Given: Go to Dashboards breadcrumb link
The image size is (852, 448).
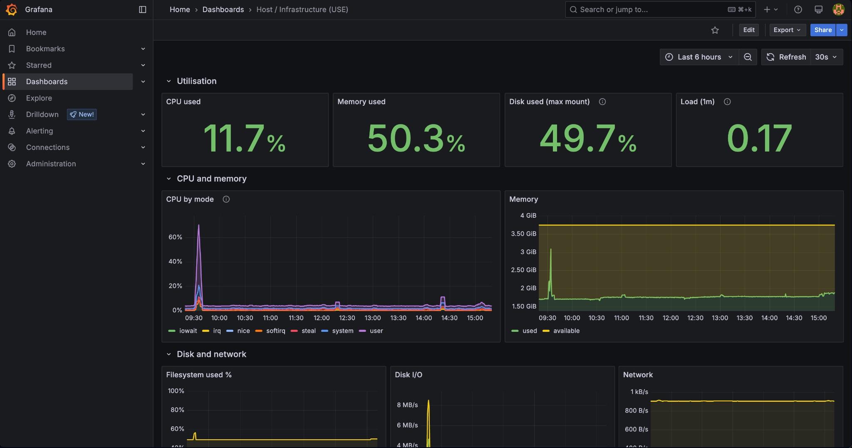Looking at the screenshot, I should pyautogui.click(x=223, y=9).
